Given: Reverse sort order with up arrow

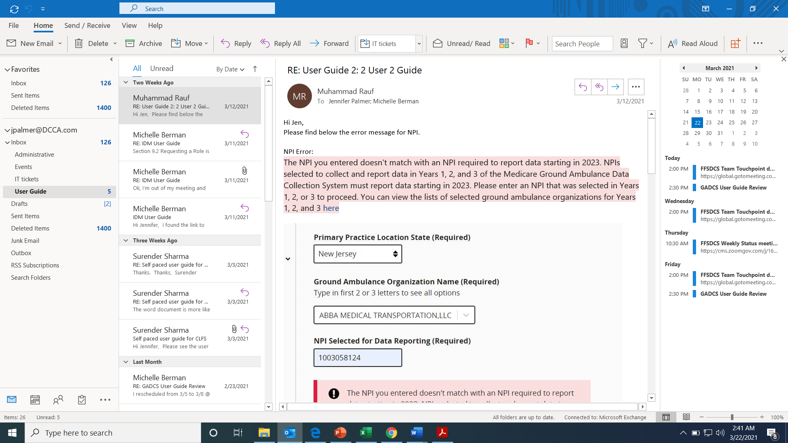Looking at the screenshot, I should tap(255, 69).
